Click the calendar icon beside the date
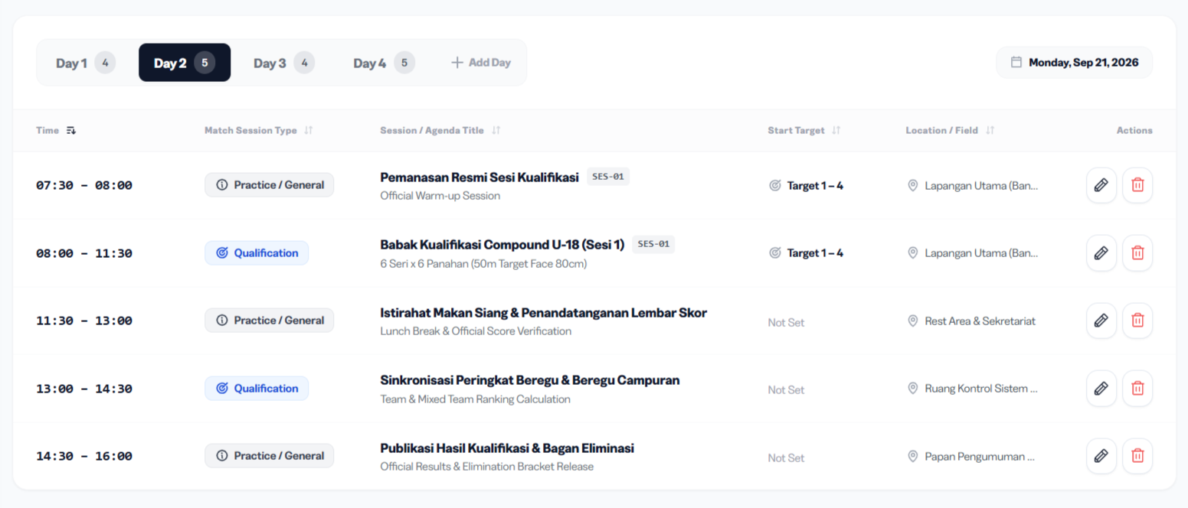1188x508 pixels. 1016,63
